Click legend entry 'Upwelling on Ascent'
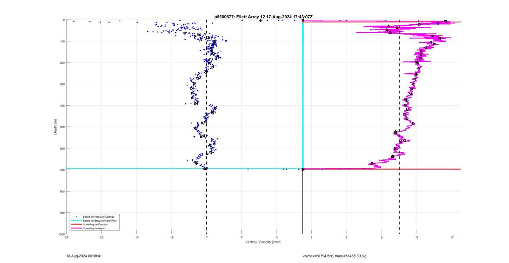Screen dimensions: 509x263 (x=95, y=228)
